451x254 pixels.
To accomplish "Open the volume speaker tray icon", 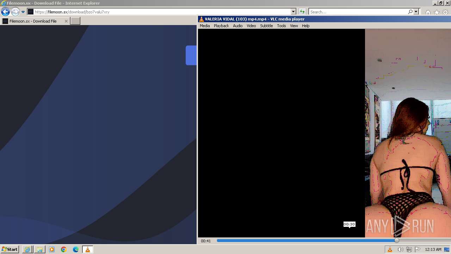I will click(x=400, y=249).
